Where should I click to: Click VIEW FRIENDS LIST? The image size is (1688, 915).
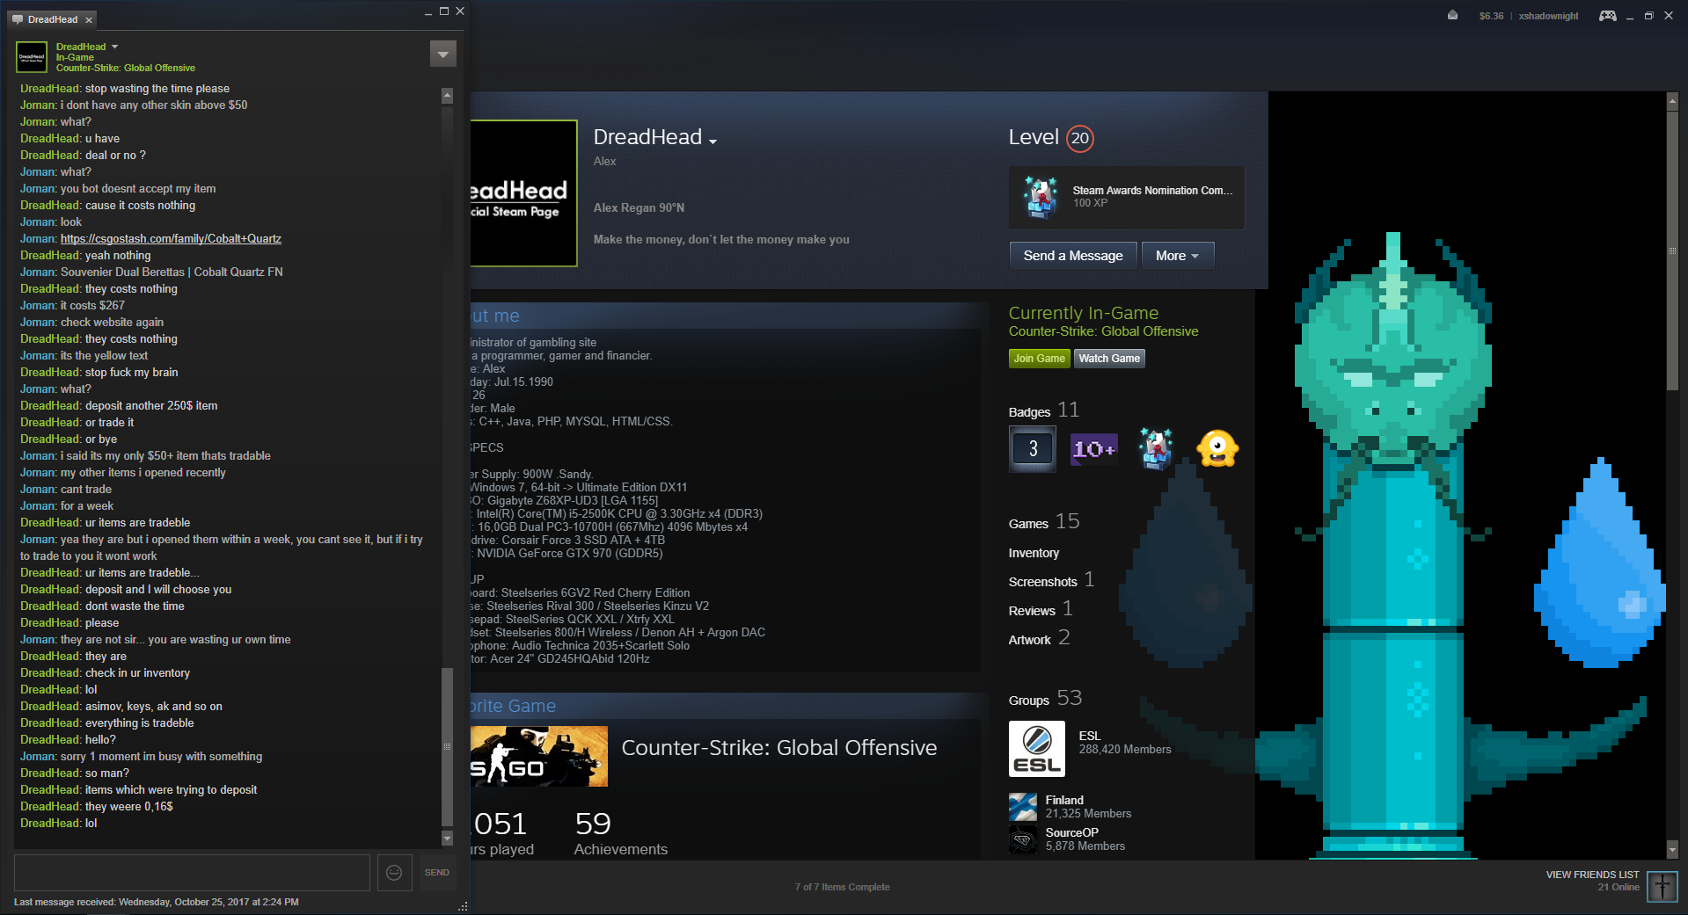coord(1592,875)
